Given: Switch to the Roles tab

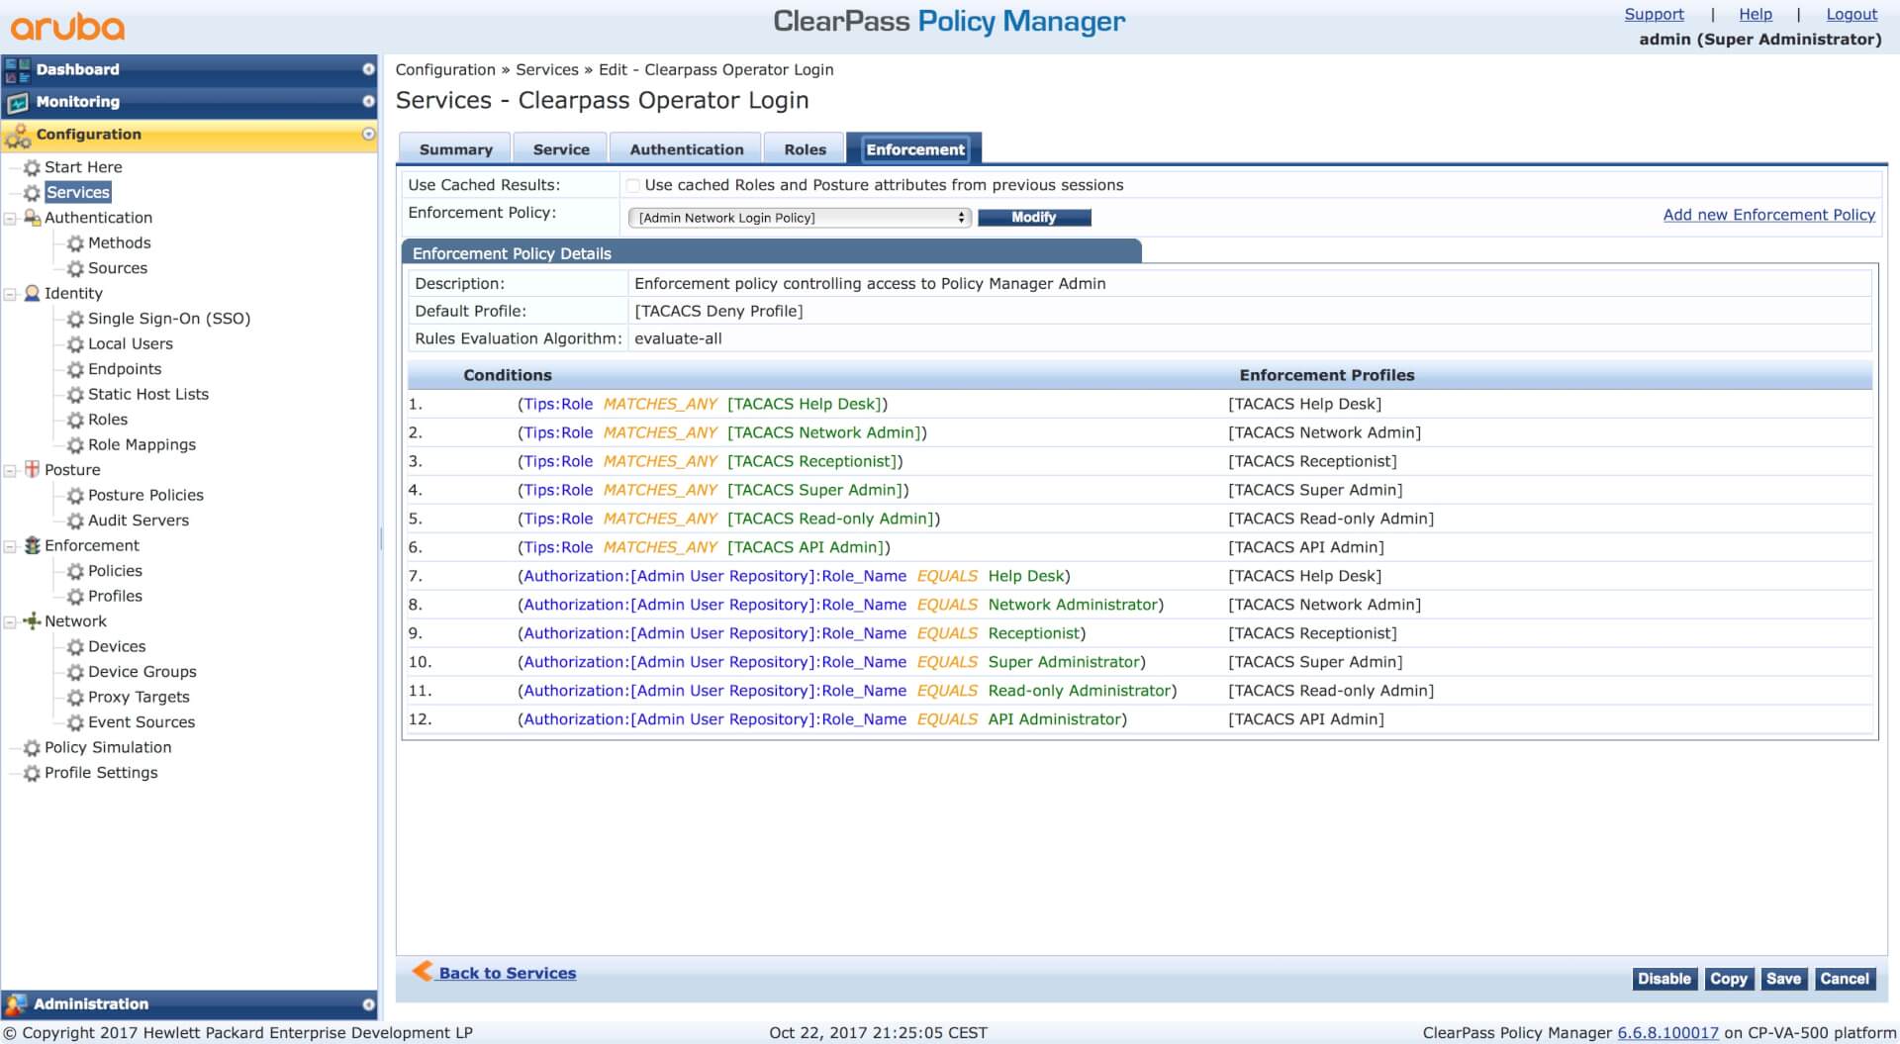Looking at the screenshot, I should [x=805, y=149].
